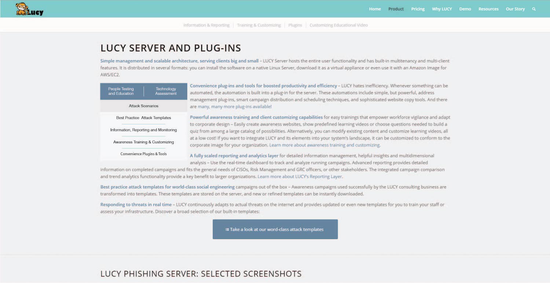
Task: Click 'LUCY PHISHING SERVER: SELECTED SCREENSHOTS' heading
Action: click(x=201, y=274)
